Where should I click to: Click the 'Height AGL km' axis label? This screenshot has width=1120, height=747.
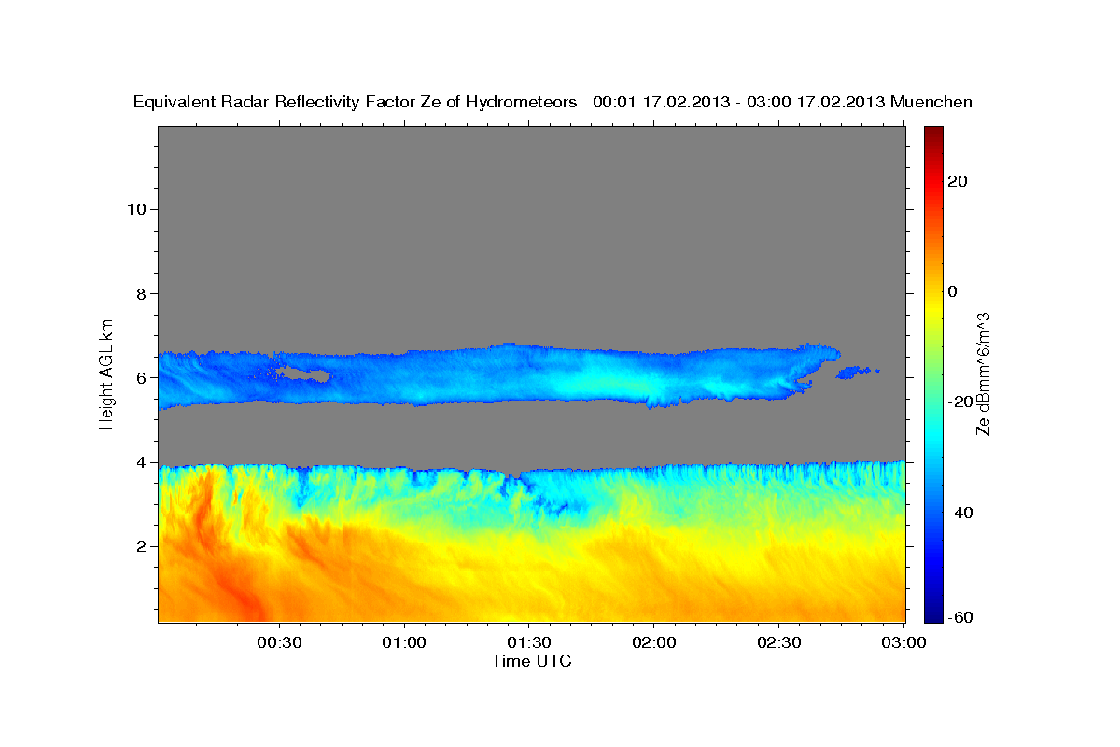[107, 373]
